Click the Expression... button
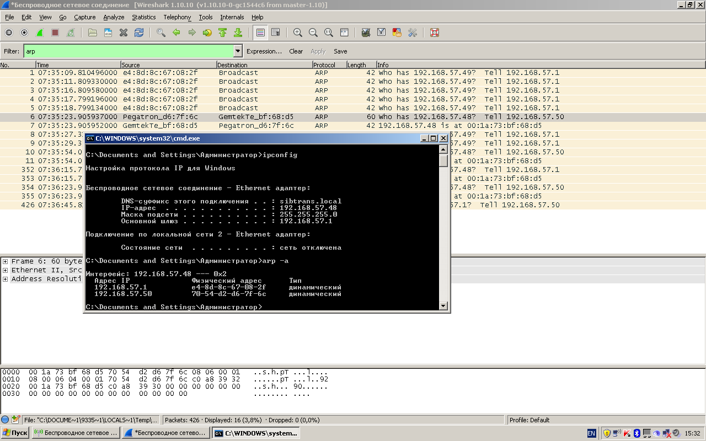Image resolution: width=706 pixels, height=441 pixels. 264,51
